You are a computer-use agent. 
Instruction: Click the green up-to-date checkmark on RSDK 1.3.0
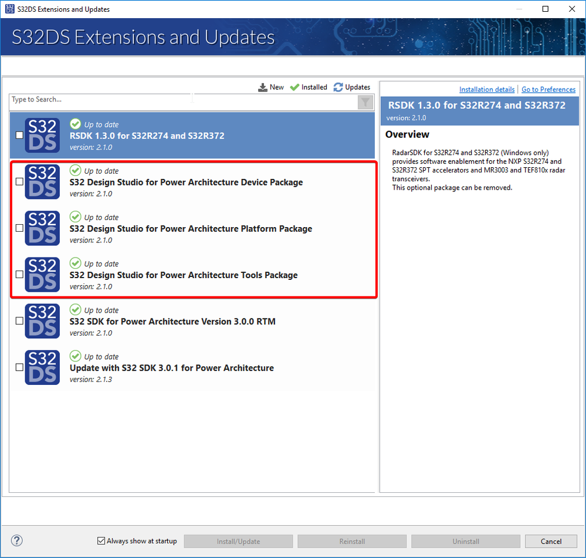[75, 124]
